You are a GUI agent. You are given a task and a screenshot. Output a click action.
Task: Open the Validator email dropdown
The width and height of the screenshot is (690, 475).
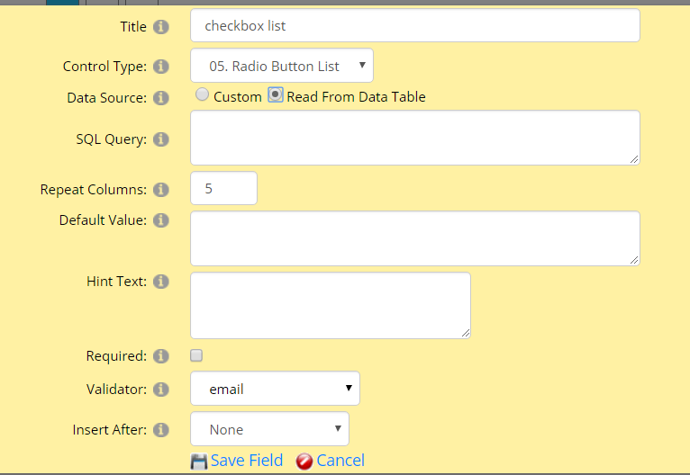pos(275,389)
